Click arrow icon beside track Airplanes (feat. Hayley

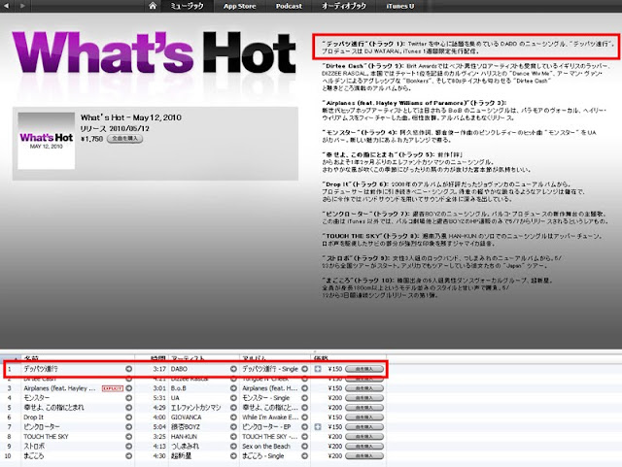tap(128, 388)
